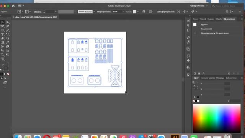Open the Symbols club icon in dock
The image size is (245, 138).
pyautogui.click(x=188, y=61)
